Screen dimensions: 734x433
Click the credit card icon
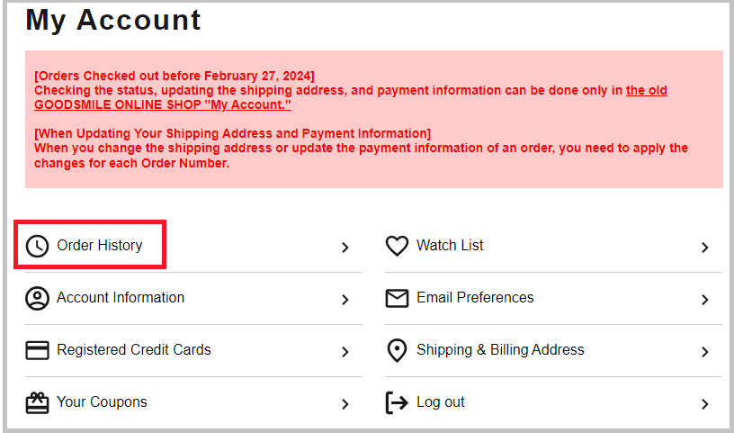coord(37,350)
